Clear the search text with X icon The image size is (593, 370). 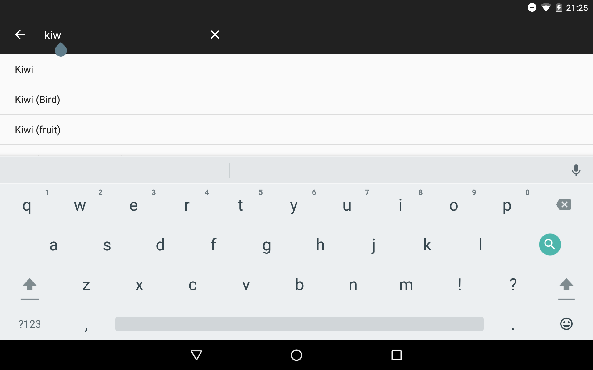click(x=215, y=35)
